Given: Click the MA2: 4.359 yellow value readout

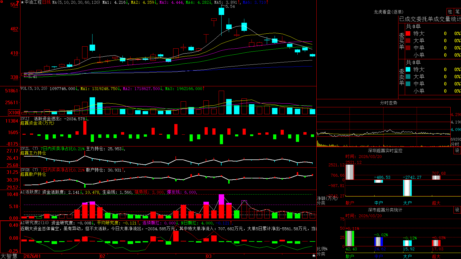Looking at the screenshot, I should [x=144, y=2].
